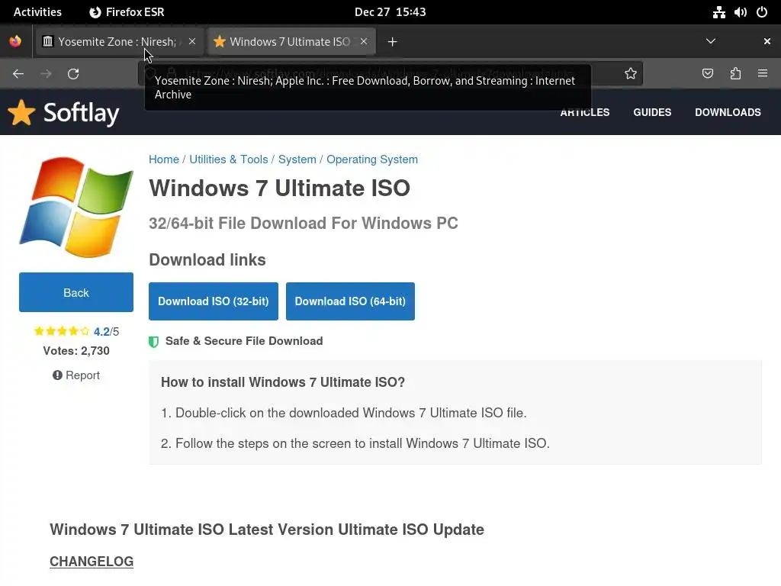Open System breadcrumb link
This screenshot has height=586, width=781.
coord(297,159)
